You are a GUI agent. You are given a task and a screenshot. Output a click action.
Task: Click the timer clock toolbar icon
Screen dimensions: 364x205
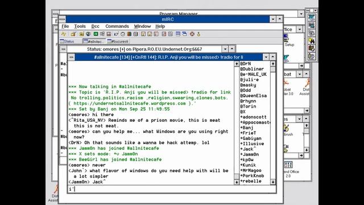point(123,34)
